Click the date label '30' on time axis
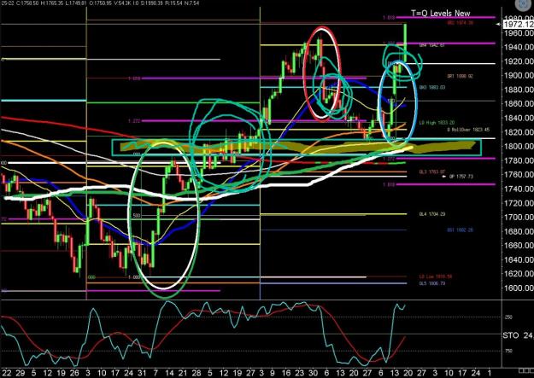534x378 pixels. (x=313, y=373)
